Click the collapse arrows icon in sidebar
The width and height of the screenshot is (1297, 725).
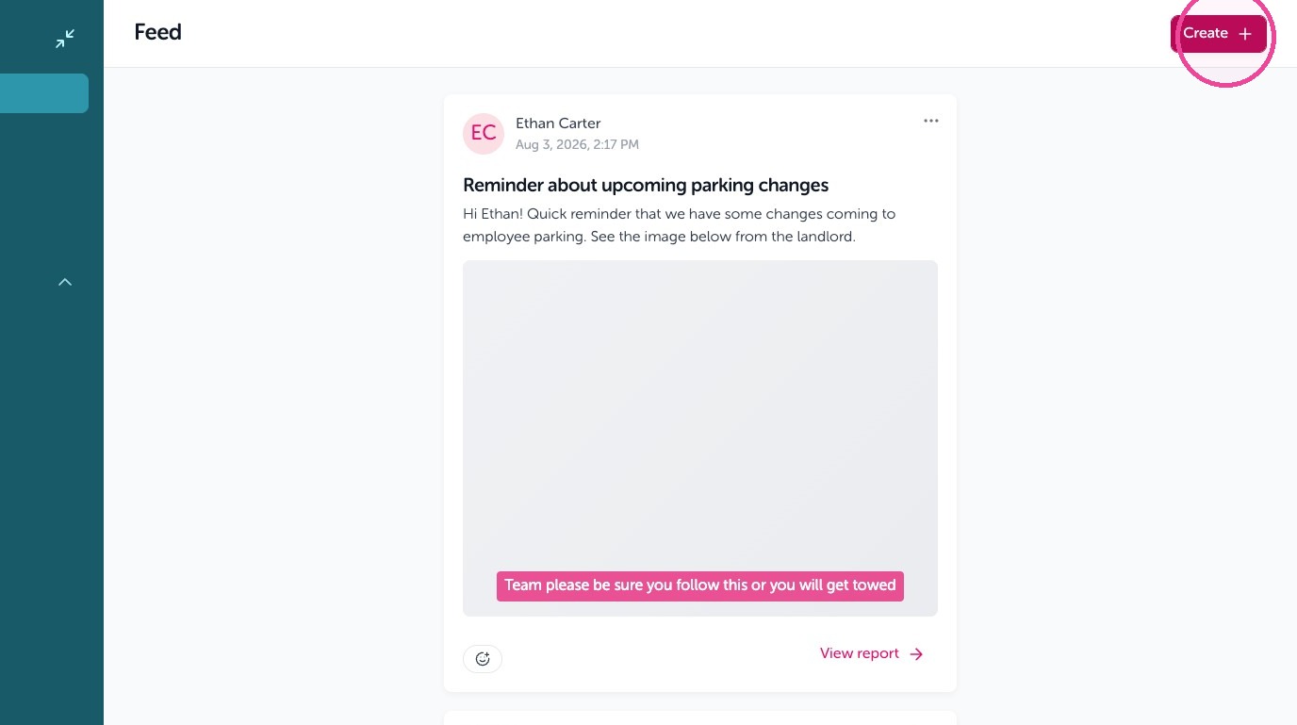coord(65,39)
